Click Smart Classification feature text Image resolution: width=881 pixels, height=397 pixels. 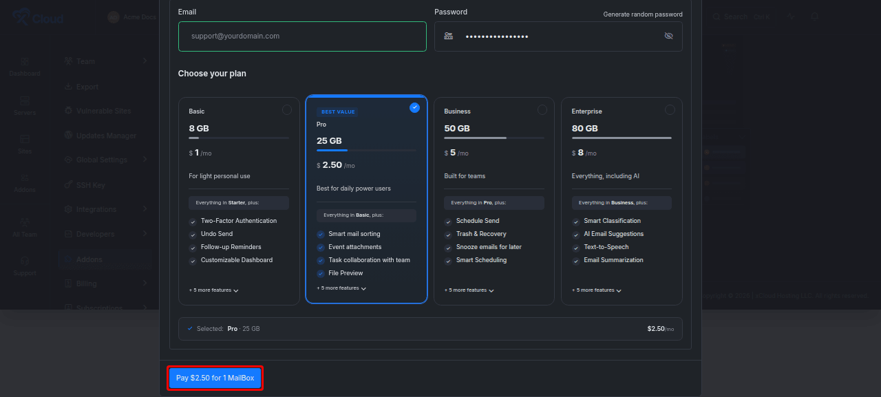pos(613,221)
